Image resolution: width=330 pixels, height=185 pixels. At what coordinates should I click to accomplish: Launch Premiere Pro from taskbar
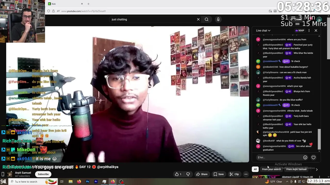[x=96, y=182]
